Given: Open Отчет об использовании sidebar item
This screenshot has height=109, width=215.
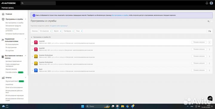Looking at the screenshot, I should pos(14,87).
